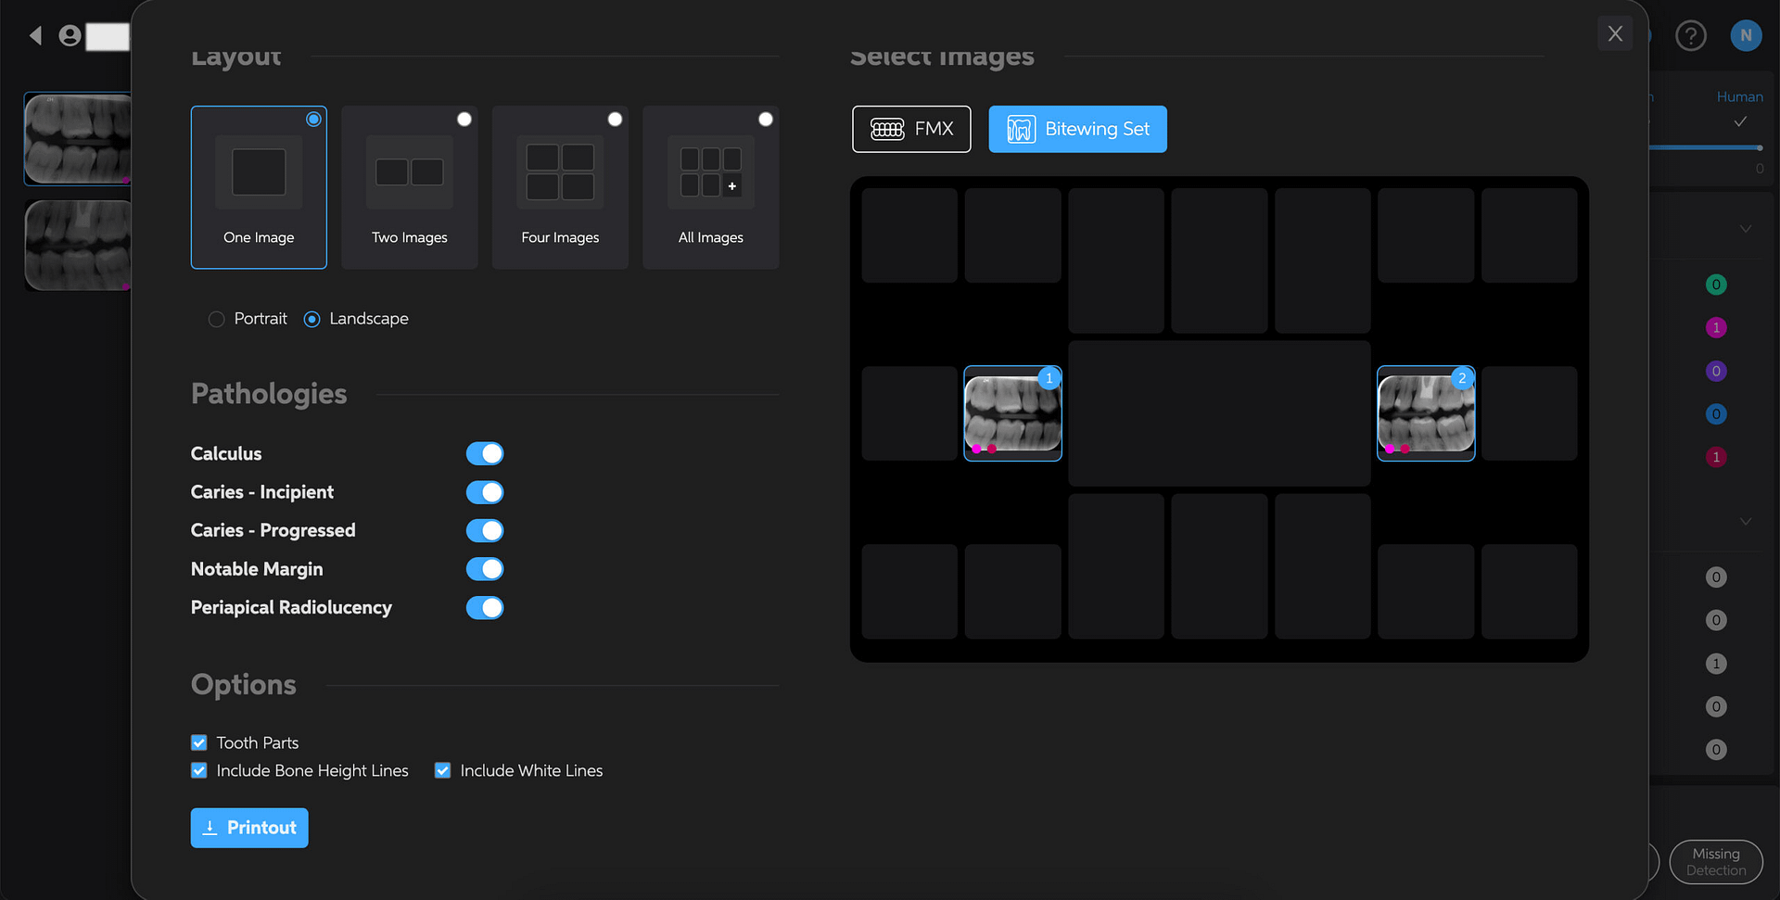
Task: Deselect the bitewing image numbered 1
Action: 1012,414
